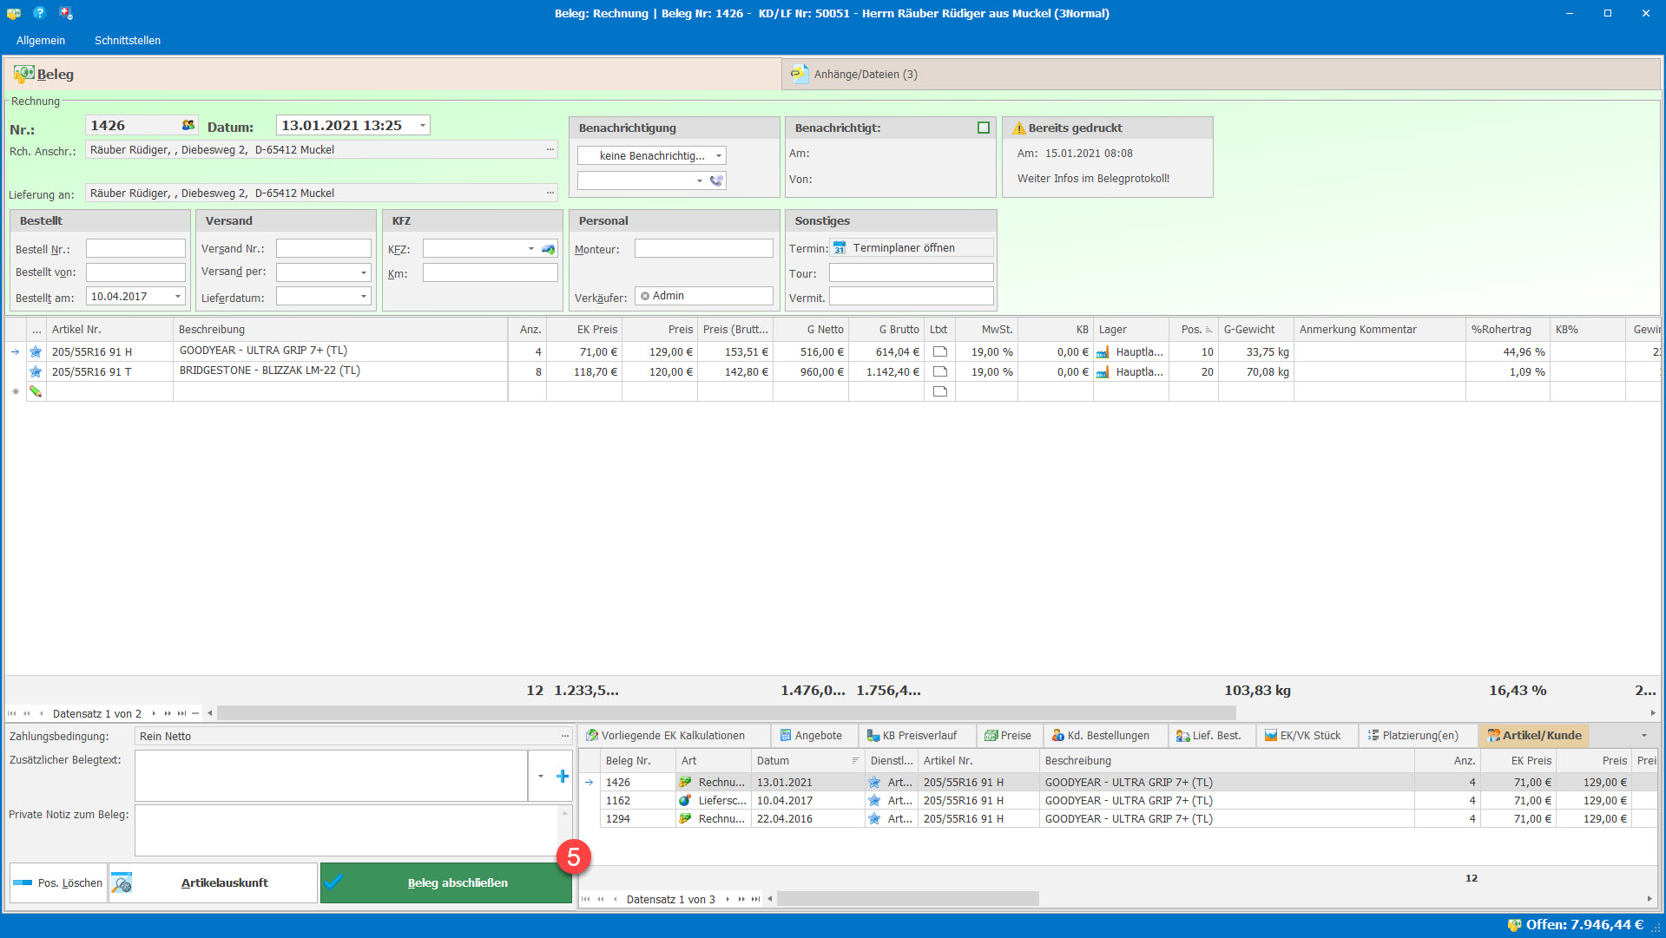Viewport: 1666px width, 938px height.
Task: Open the Versand per dropdown
Action: (x=364, y=272)
